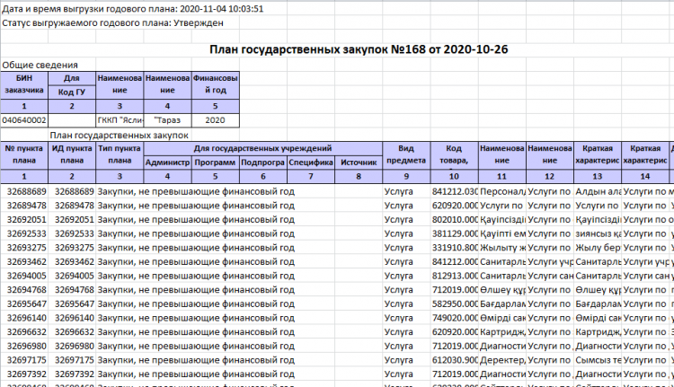The image size is (674, 387).
Task: Click the 'Услуги сан' cell in column 12
Action: pos(550,276)
